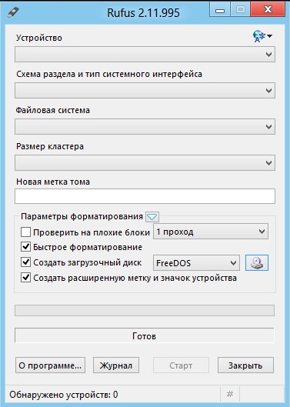Click the Закрыть button

click(245, 365)
